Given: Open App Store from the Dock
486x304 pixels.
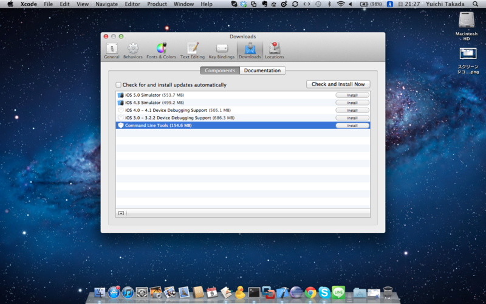Looking at the screenshot, I should (114, 292).
